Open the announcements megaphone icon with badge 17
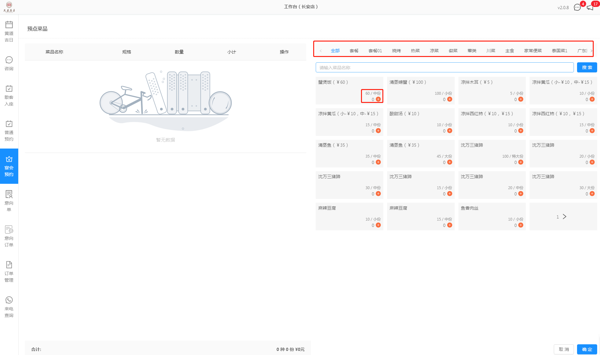 [590, 7]
